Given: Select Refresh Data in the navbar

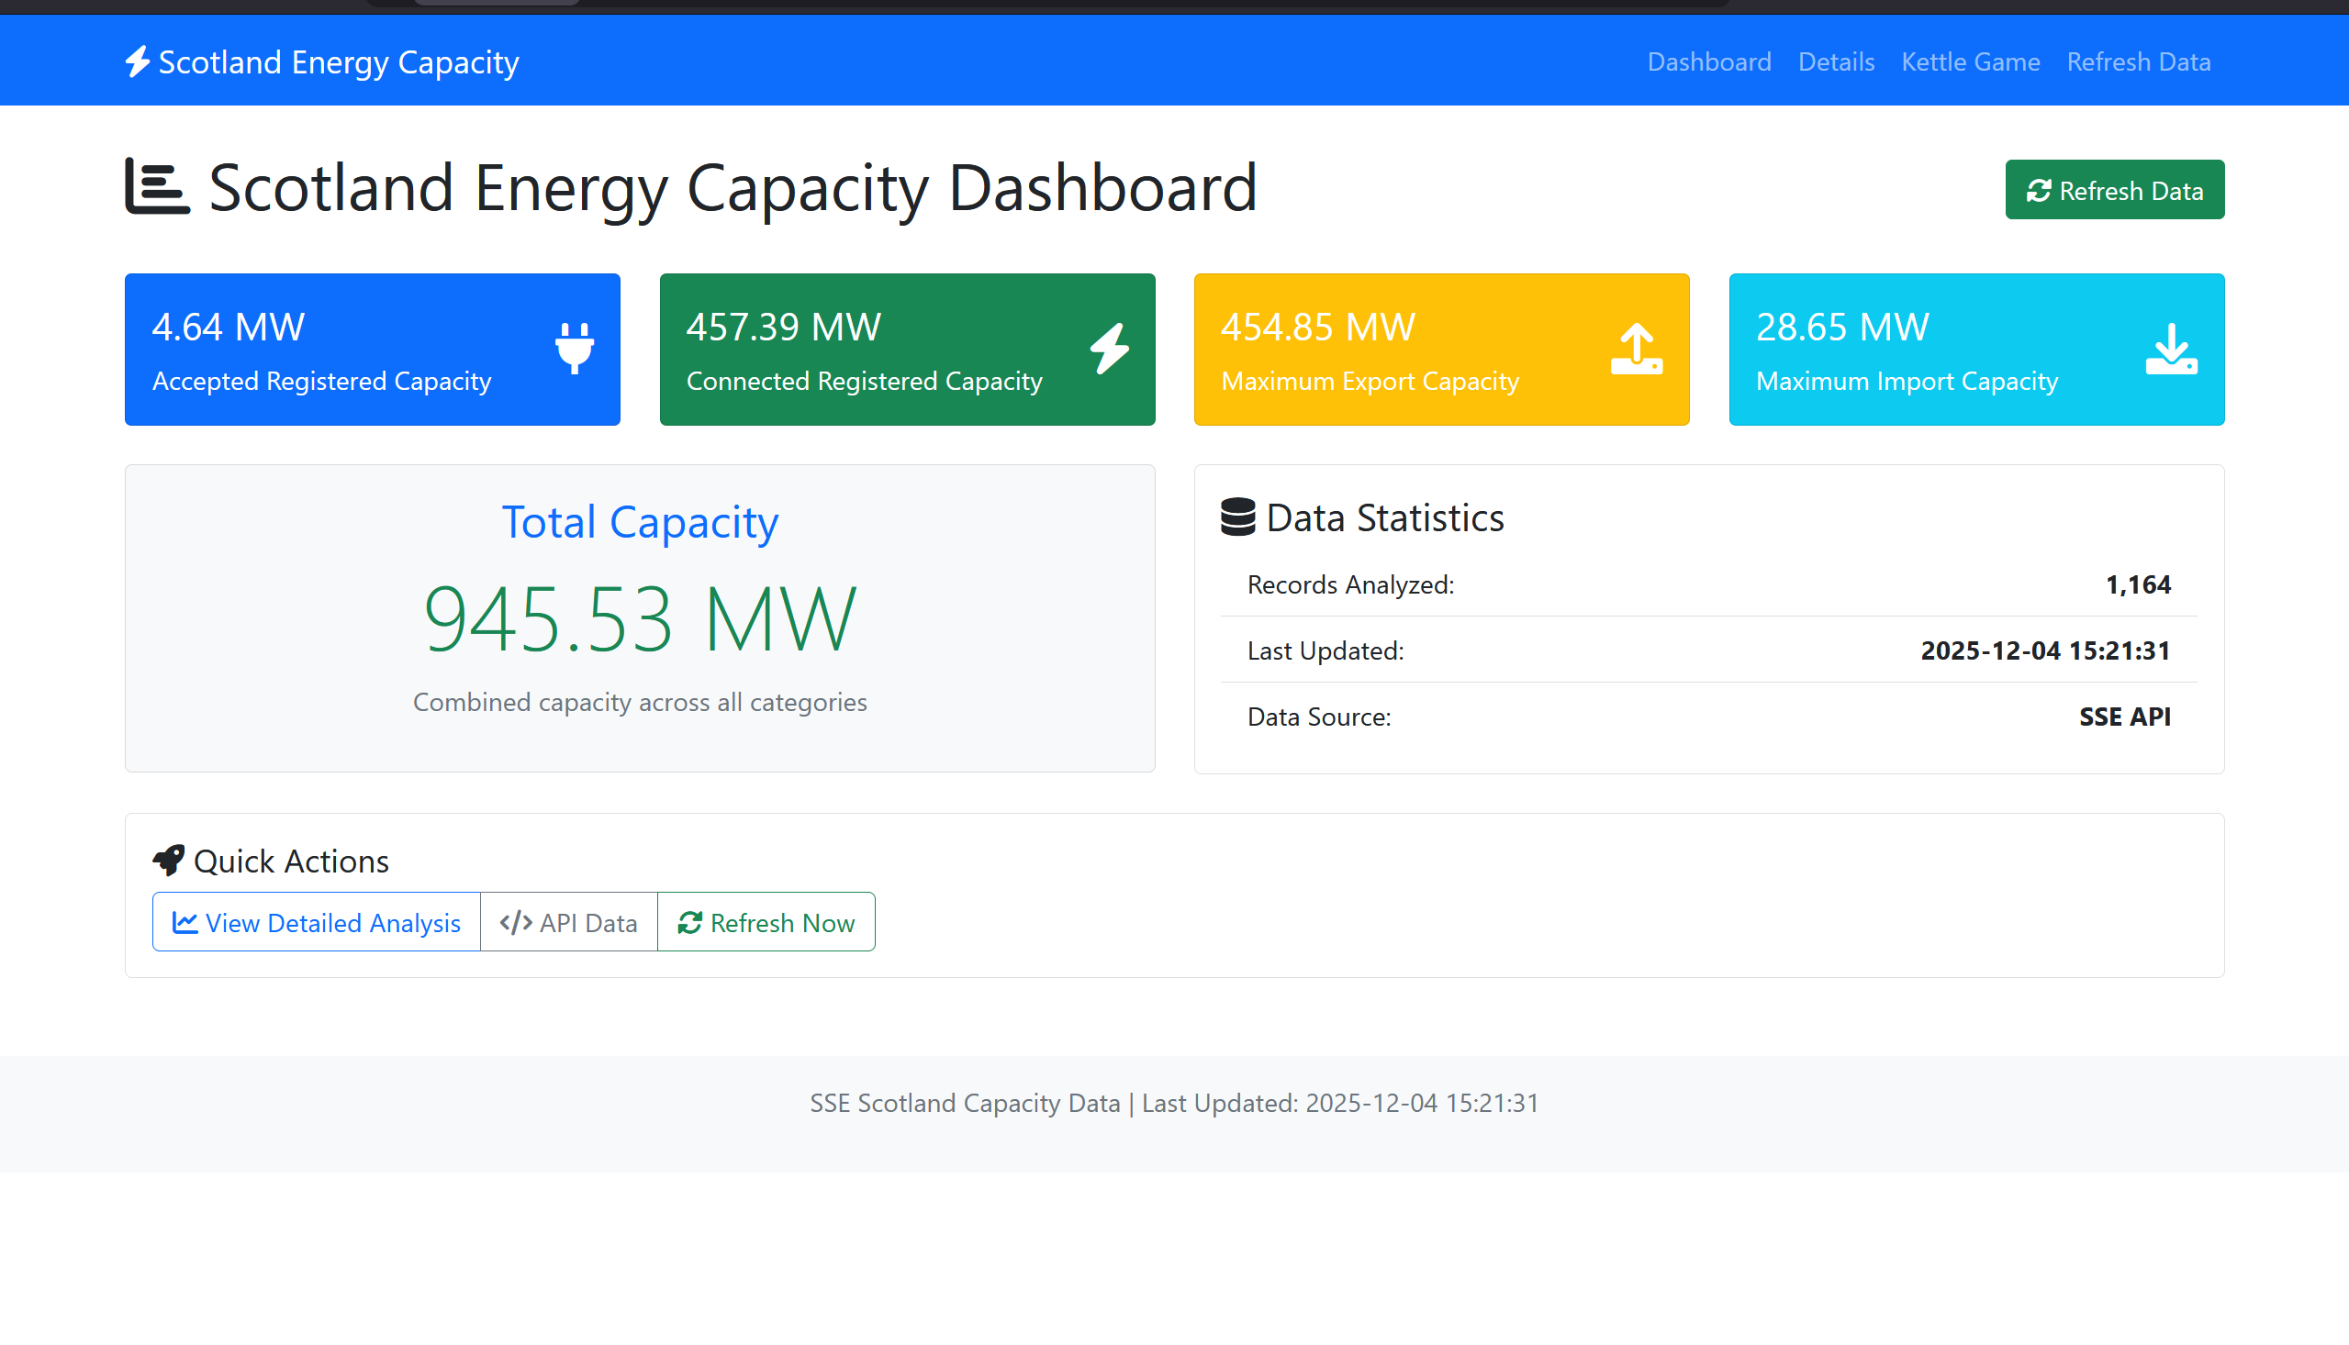Looking at the screenshot, I should 2138,61.
